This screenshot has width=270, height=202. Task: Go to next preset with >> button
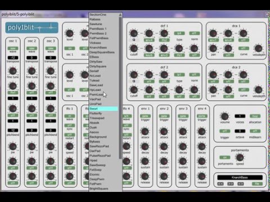231,184
